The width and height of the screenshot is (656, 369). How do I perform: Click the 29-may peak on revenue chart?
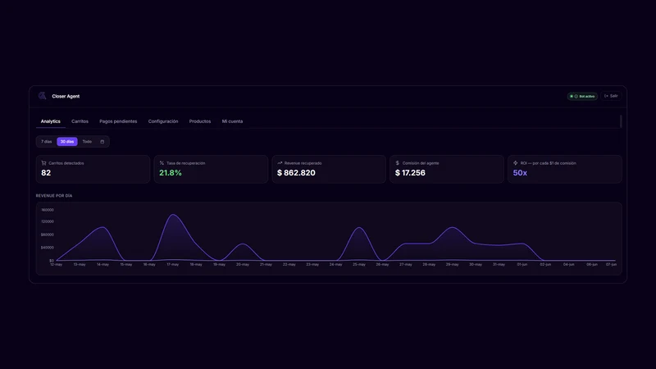click(x=453, y=228)
